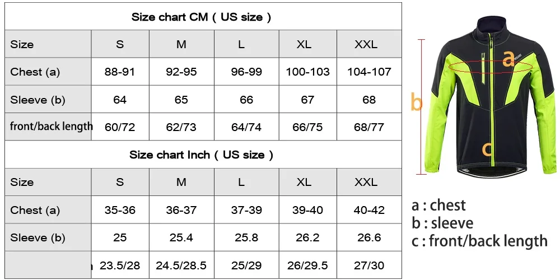Click the orange letter c on the jacket

point(487,150)
